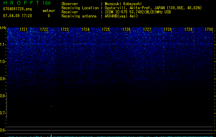216x137 pixels.
Task: Click the HROFFT 1.0.0 title text
Action: tap(27, 3)
